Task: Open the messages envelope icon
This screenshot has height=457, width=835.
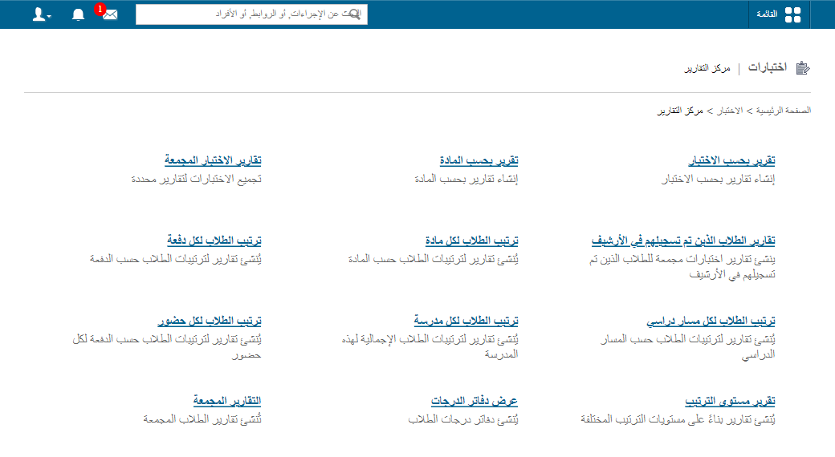Action: tap(110, 14)
